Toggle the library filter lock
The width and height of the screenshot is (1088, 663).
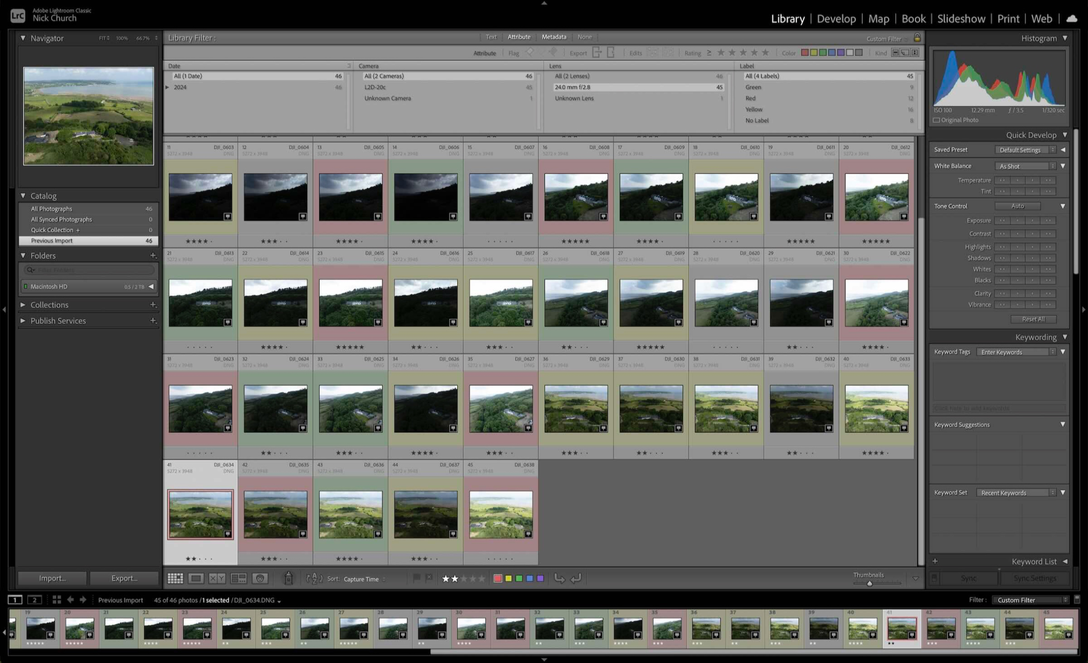click(x=917, y=38)
